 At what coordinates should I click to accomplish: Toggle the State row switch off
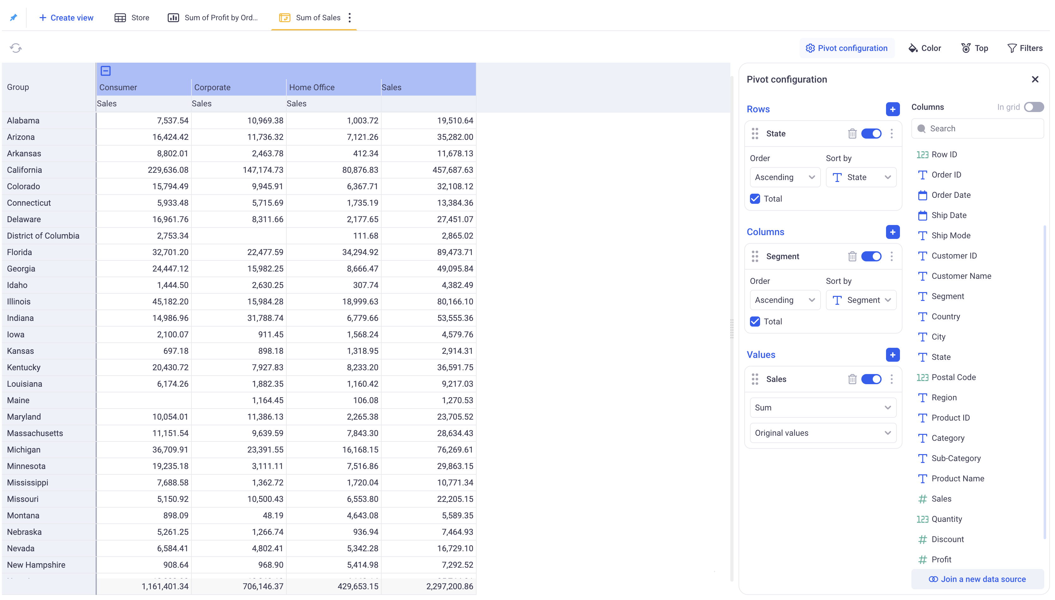point(871,134)
